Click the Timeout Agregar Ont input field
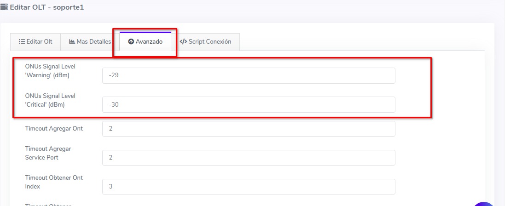The width and height of the screenshot is (505, 206). (x=249, y=129)
